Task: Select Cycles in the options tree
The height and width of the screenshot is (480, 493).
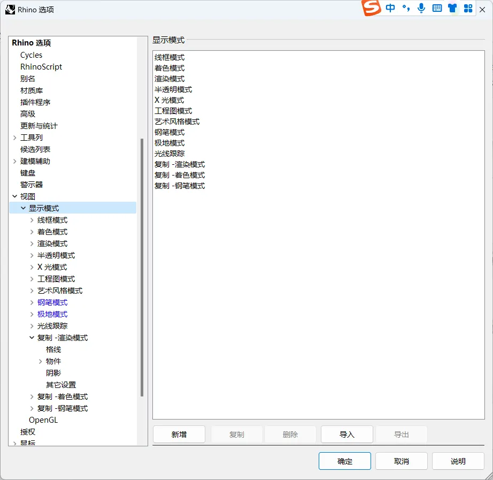Action: [31, 55]
